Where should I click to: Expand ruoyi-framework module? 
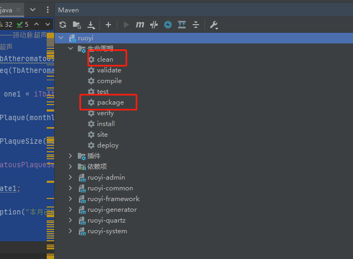tap(70, 199)
